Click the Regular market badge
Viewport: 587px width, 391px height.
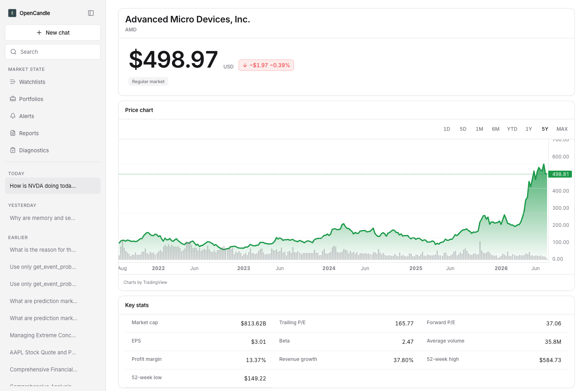point(148,81)
